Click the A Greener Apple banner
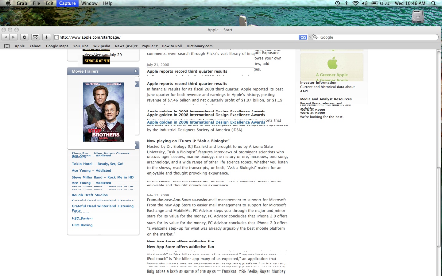 click(x=332, y=67)
